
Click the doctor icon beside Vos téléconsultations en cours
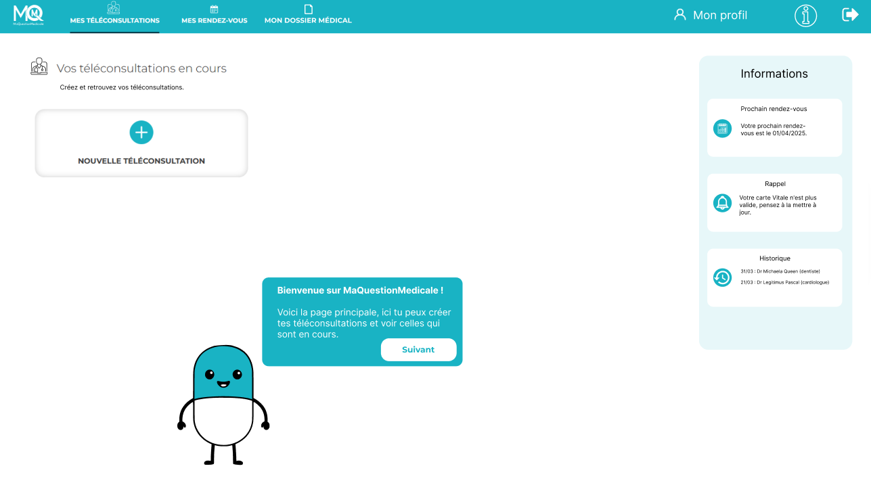point(39,67)
